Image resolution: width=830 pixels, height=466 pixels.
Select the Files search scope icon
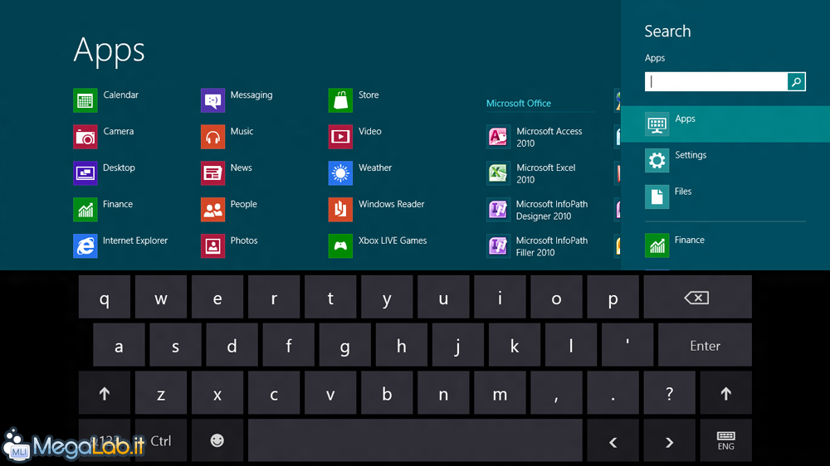657,197
